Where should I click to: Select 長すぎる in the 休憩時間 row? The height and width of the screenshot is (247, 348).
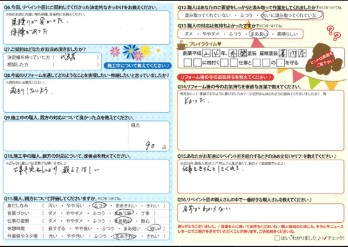point(57,228)
